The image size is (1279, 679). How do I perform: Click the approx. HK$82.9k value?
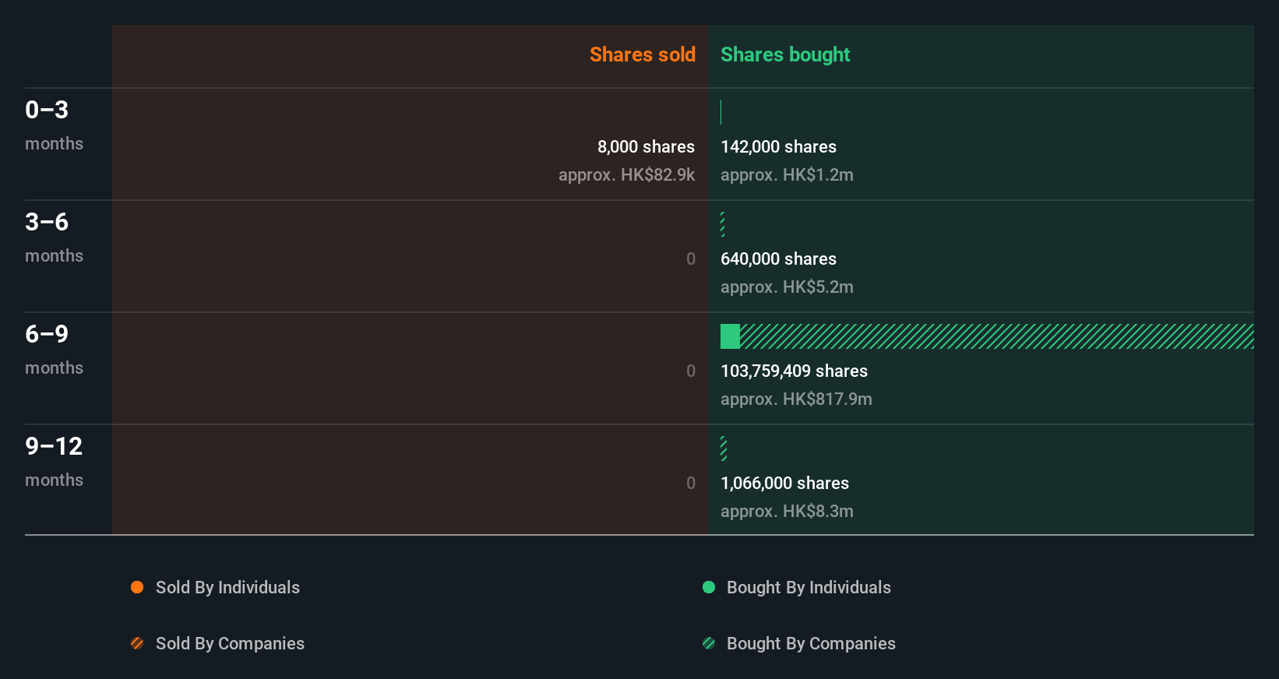pos(626,174)
